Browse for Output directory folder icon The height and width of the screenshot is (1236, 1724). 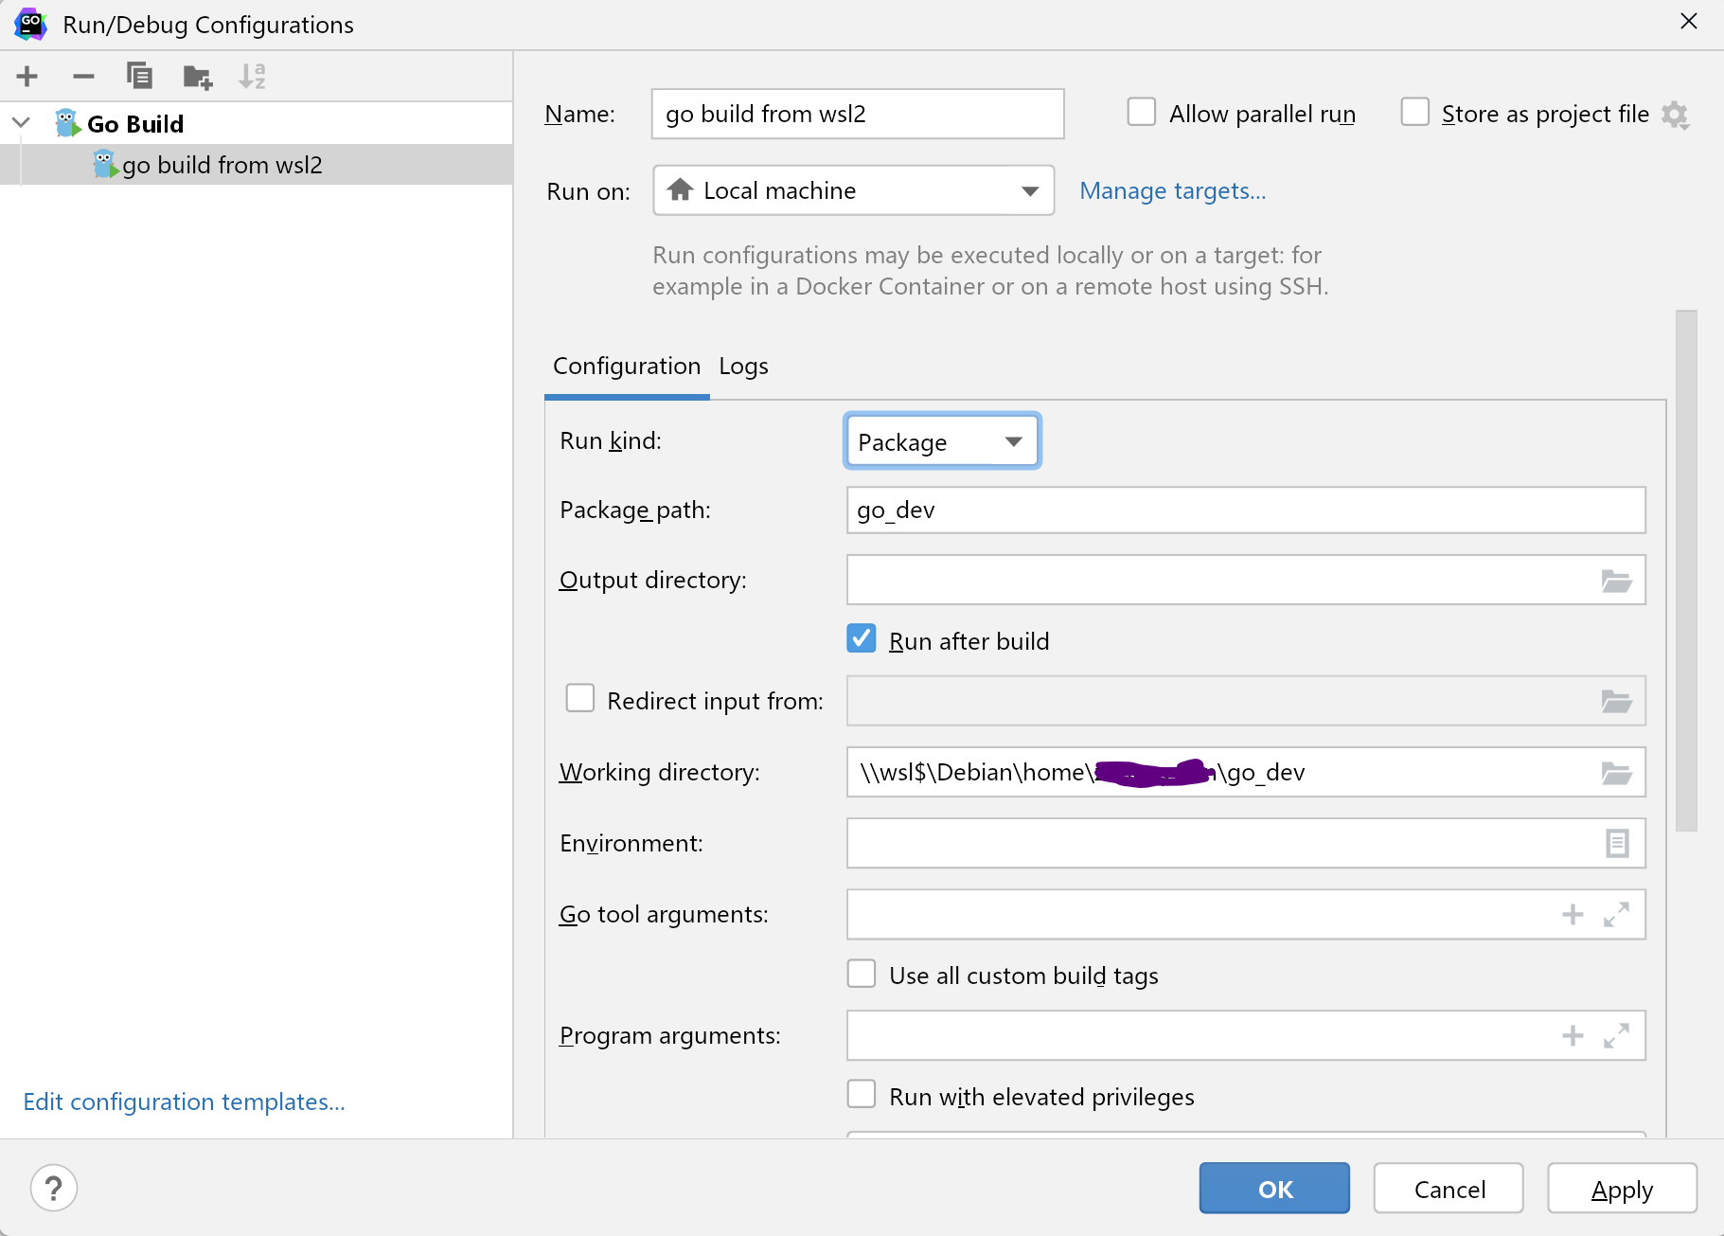click(1616, 581)
